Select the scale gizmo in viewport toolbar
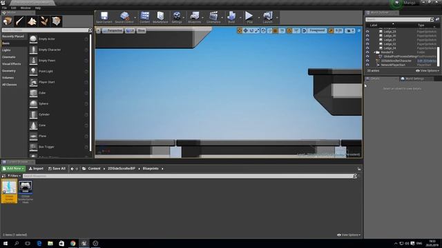Screen dimensions: 442x248 click(257, 30)
